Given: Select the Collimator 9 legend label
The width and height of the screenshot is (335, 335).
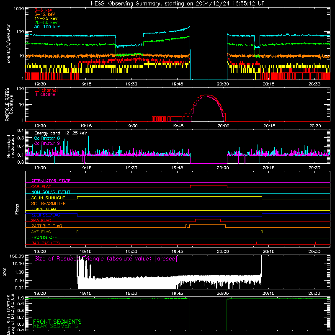Looking at the screenshot, I should click(x=47, y=143).
